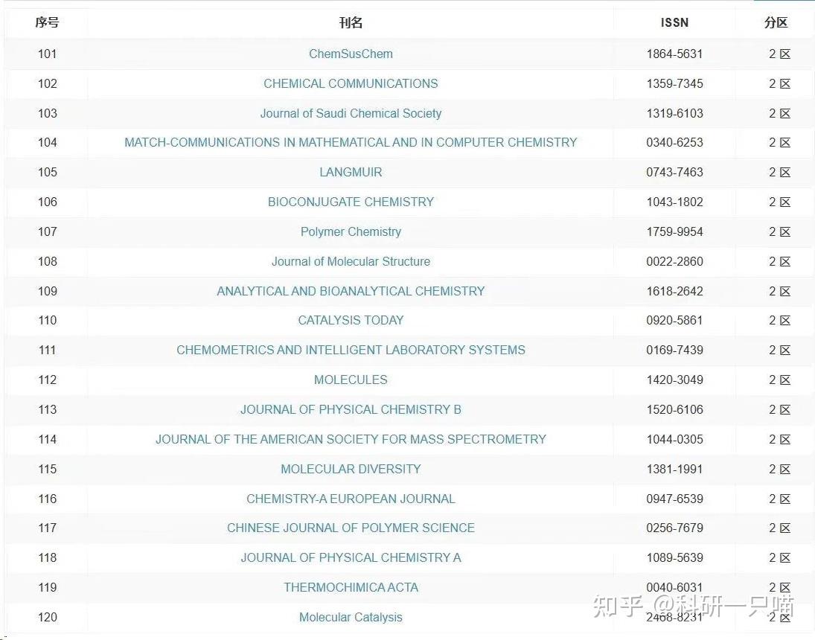
Task: Open the ChemSusChem journal link
Action: click(x=351, y=54)
